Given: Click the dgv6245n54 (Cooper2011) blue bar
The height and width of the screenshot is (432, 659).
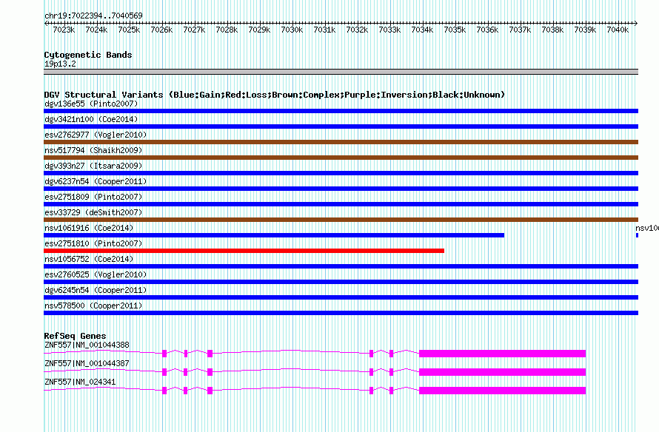Looking at the screenshot, I should 341,297.
